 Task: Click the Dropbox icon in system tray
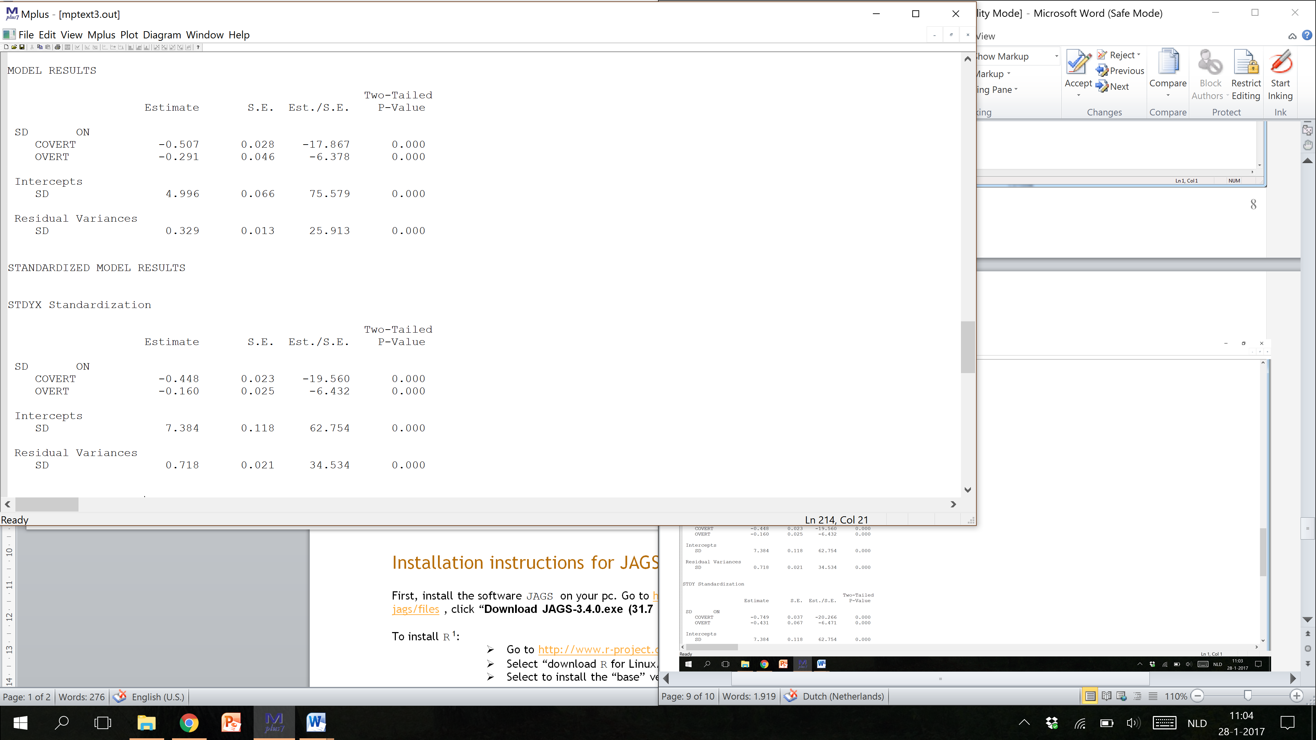pyautogui.click(x=1052, y=723)
